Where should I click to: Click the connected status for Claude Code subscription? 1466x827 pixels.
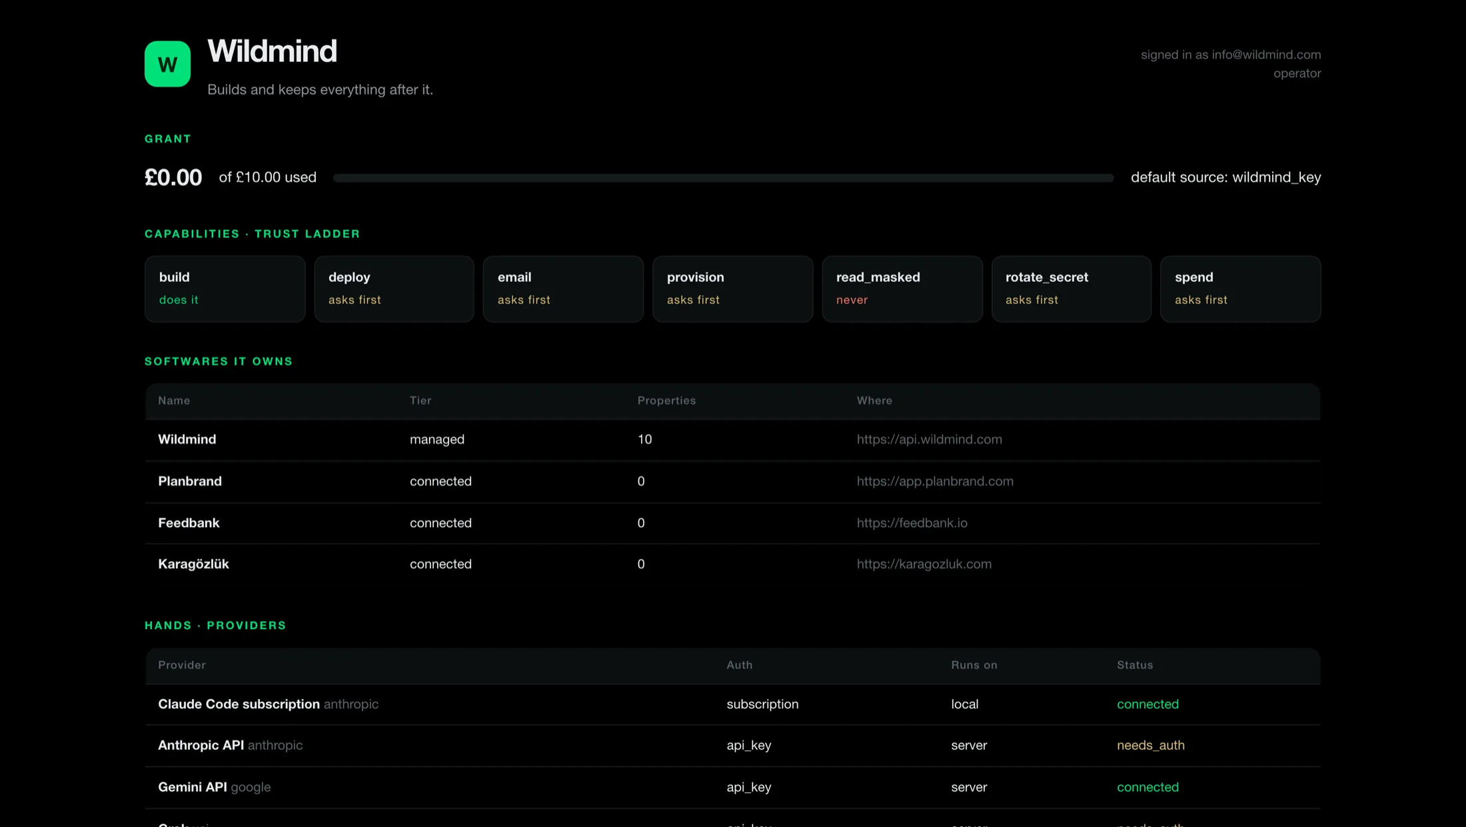tap(1147, 704)
